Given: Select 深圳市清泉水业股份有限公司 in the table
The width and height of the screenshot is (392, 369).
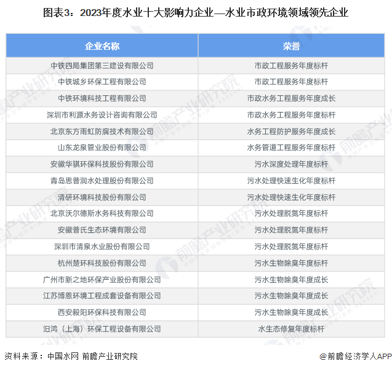Looking at the screenshot, I should point(102,247).
